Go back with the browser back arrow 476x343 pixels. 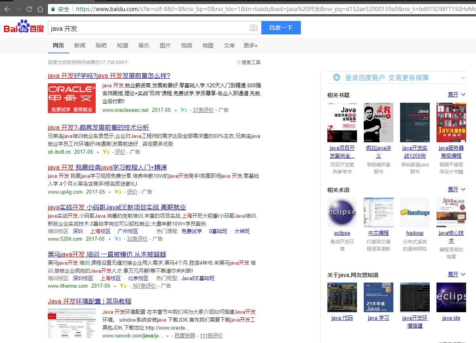pos(7,9)
